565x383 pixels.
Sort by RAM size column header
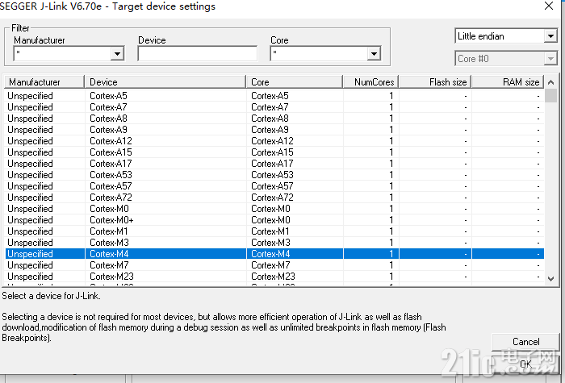[x=508, y=82]
